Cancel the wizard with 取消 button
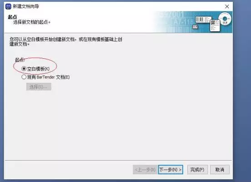The width and height of the screenshot is (251, 182). pos(220,170)
